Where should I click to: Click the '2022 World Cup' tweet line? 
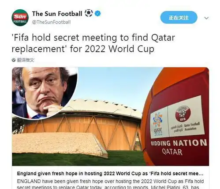119,49
